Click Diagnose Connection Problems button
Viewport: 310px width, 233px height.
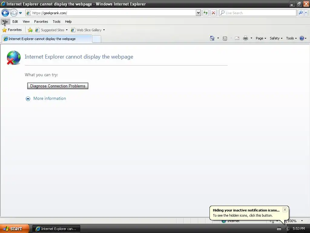tap(58, 86)
